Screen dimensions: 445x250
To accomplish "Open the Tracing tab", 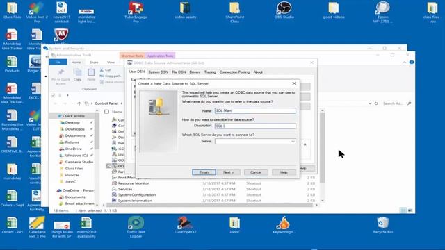I will click(210, 72).
